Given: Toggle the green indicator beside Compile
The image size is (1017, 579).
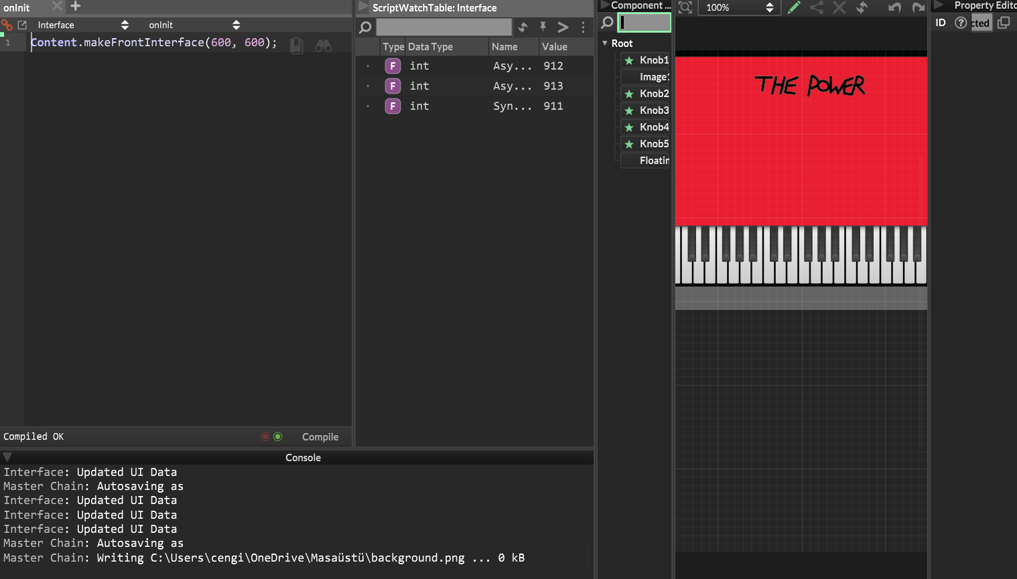Looking at the screenshot, I should 278,436.
